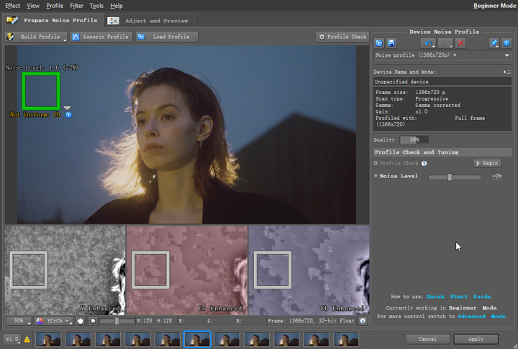This screenshot has width=518, height=349.
Task: Select the first frame thumbnail in filmstrip
Action: coord(48,340)
